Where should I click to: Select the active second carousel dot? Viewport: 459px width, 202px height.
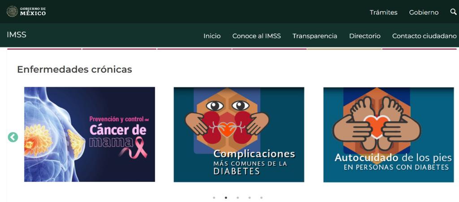[226, 198]
